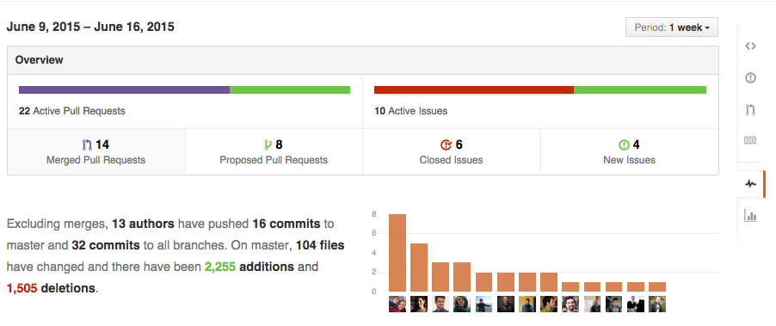
Task: Open the Graphs bar chart icon
Action: [x=750, y=216]
